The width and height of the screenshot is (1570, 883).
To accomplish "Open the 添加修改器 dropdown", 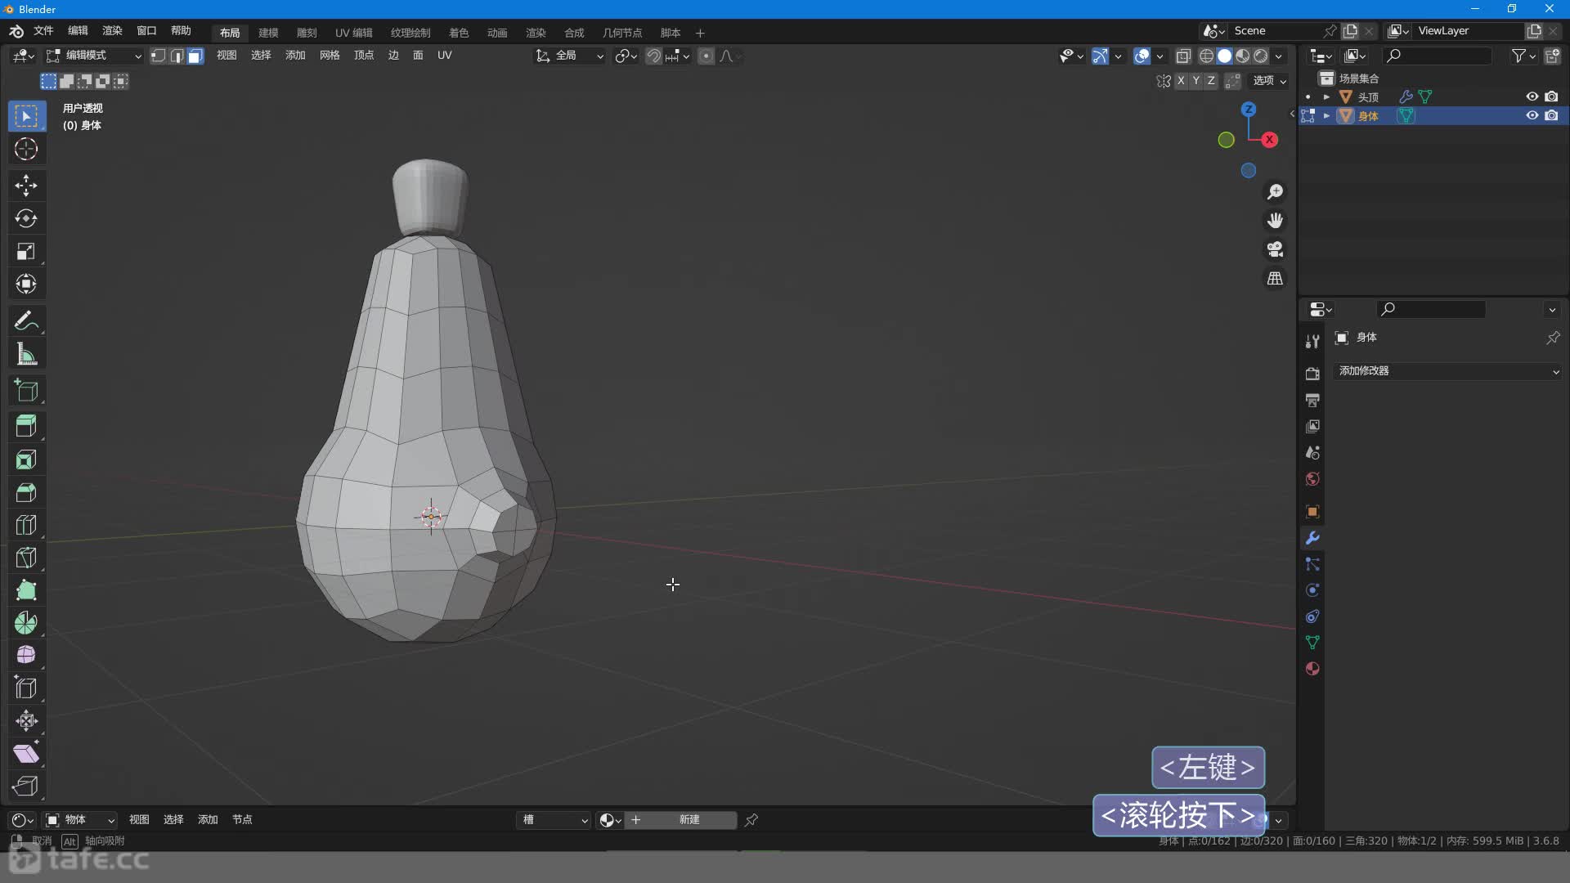I will [1447, 371].
